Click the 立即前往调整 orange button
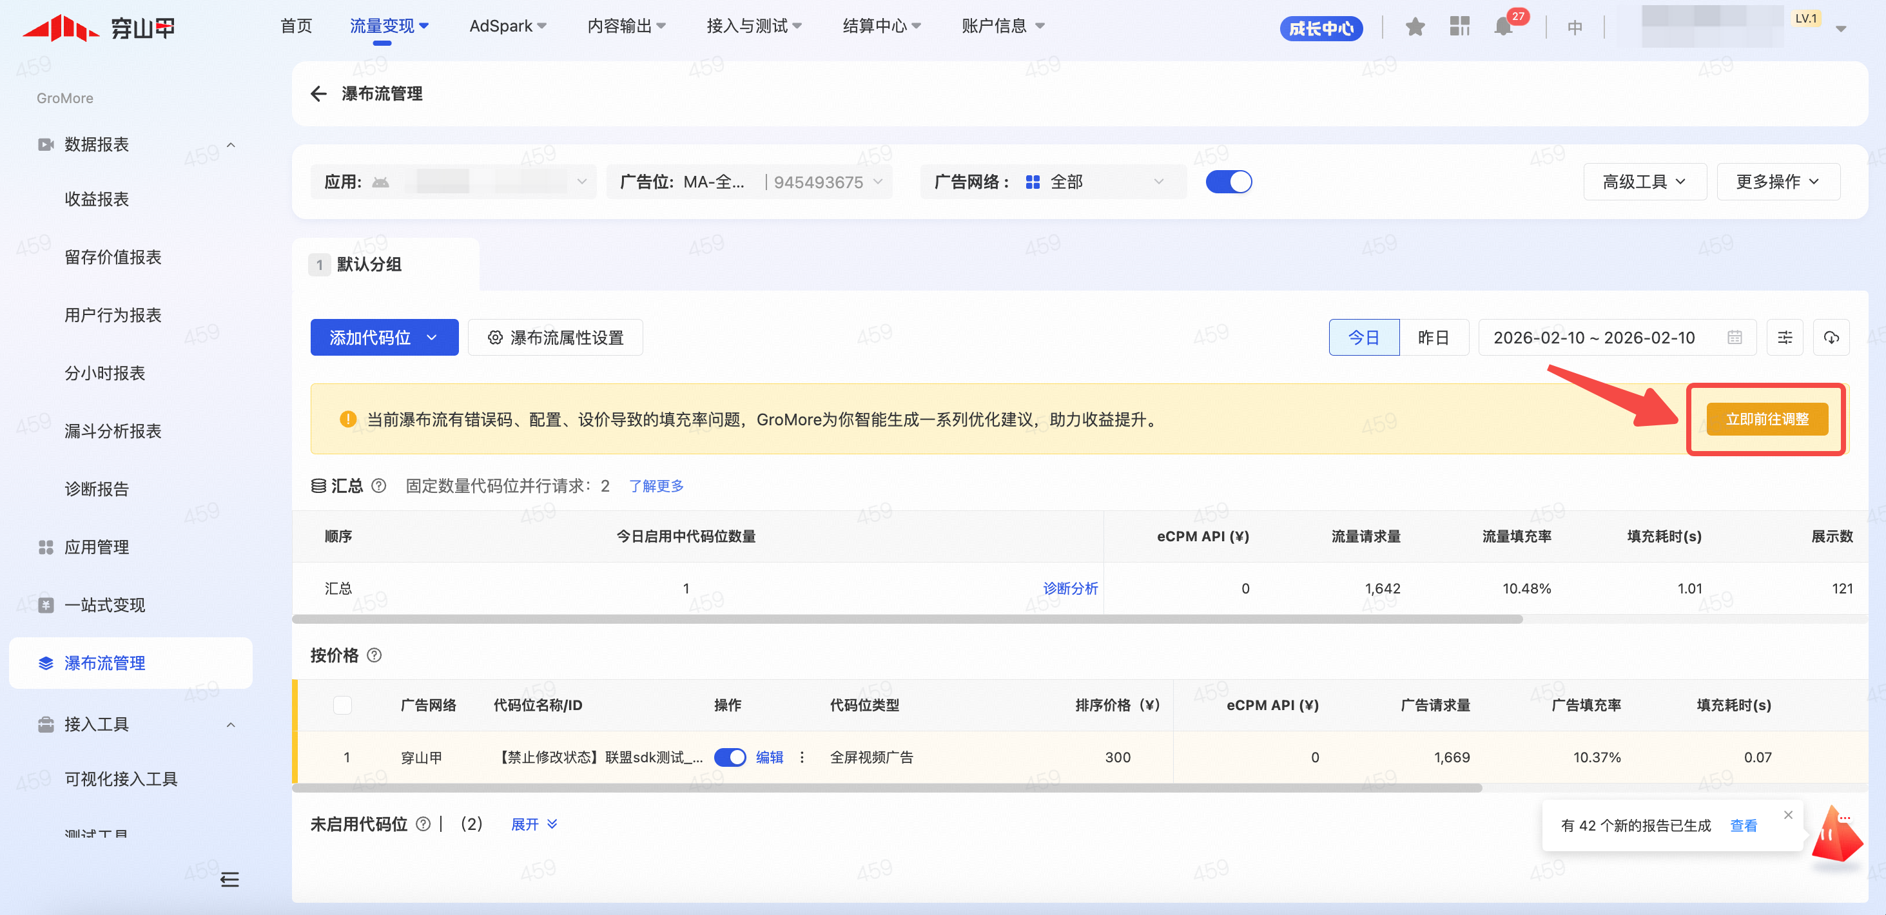 click(x=1766, y=419)
